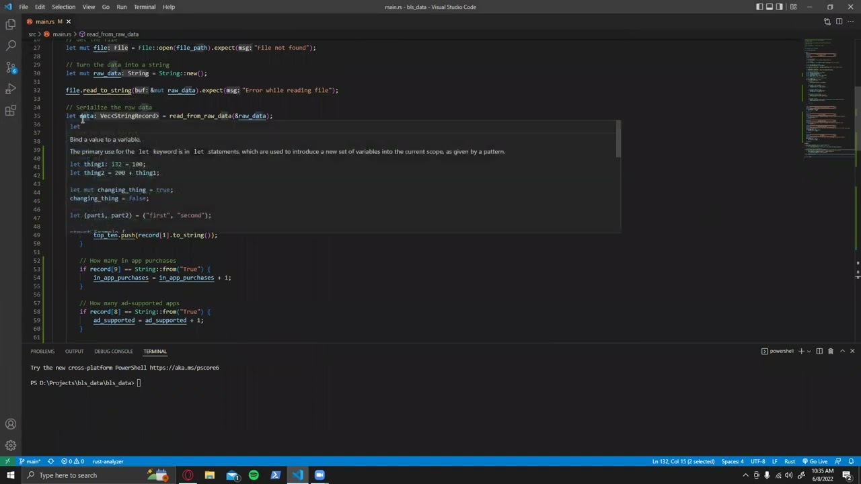This screenshot has width=861, height=484.
Task: Change end of line sequence via LF
Action: pyautogui.click(x=774, y=462)
